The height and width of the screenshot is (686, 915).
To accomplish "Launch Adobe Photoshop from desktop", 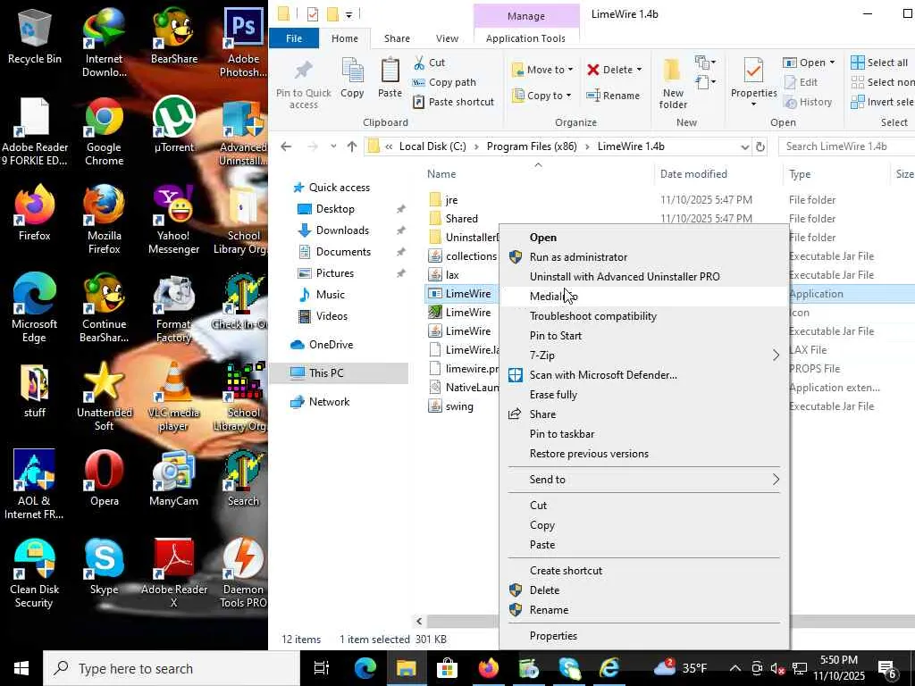I will pos(243,42).
